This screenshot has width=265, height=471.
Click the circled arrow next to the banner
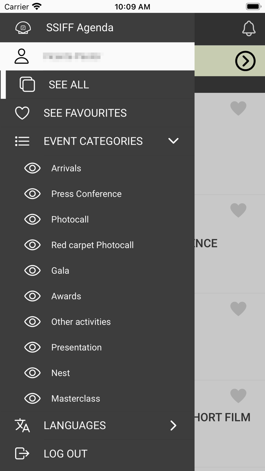245,61
